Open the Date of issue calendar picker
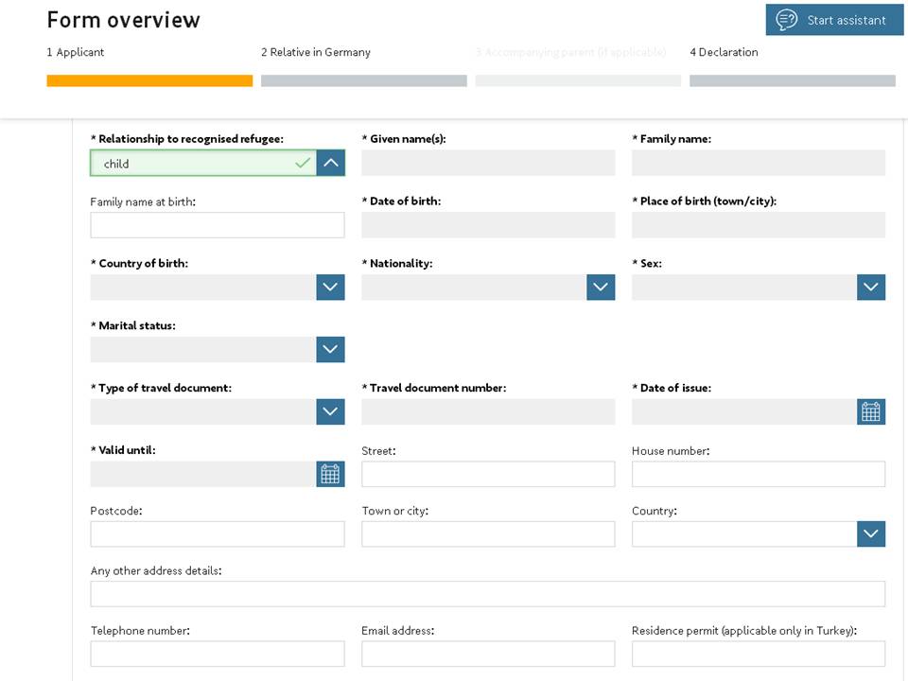Screen dimensions: 908x681 [869, 411]
